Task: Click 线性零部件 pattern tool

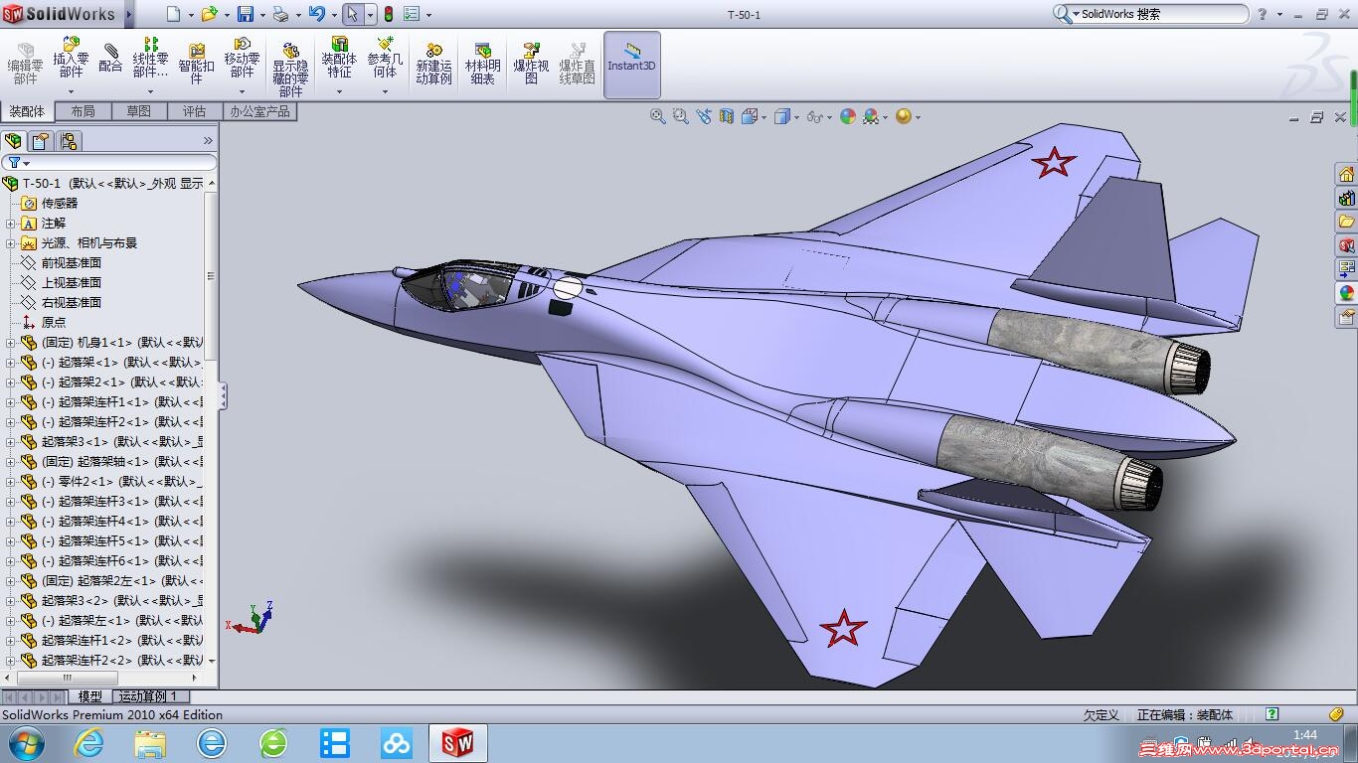Action: point(151,59)
